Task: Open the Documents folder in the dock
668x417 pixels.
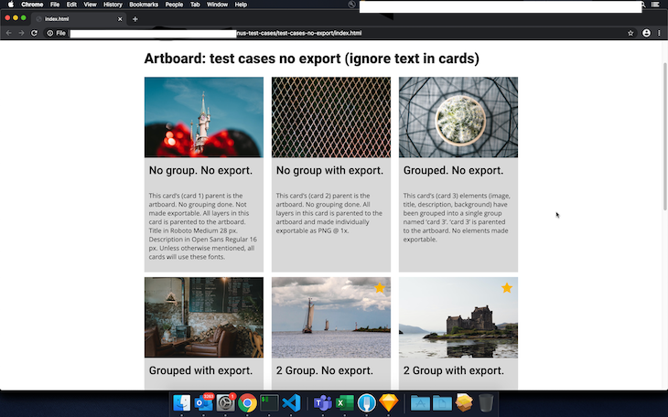Action: click(x=442, y=403)
